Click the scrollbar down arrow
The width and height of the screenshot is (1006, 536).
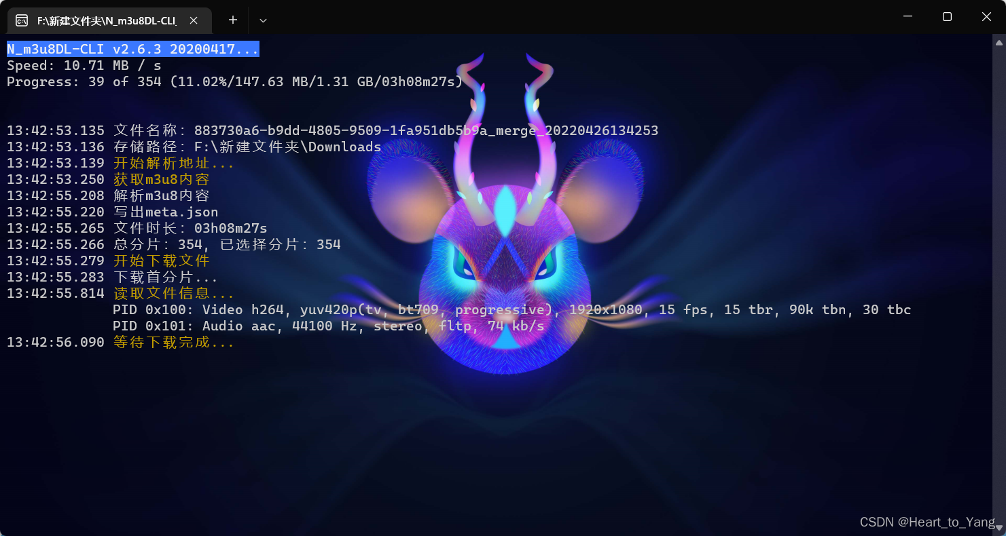click(999, 528)
